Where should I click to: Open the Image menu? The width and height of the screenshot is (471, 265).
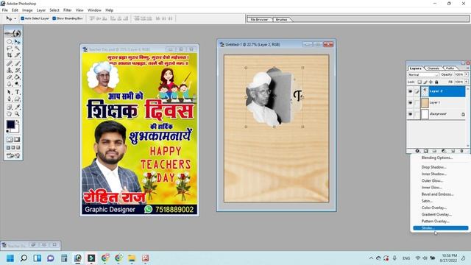pos(27,10)
